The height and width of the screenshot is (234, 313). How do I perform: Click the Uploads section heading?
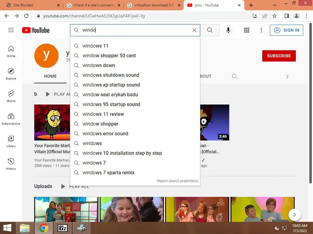point(43,186)
